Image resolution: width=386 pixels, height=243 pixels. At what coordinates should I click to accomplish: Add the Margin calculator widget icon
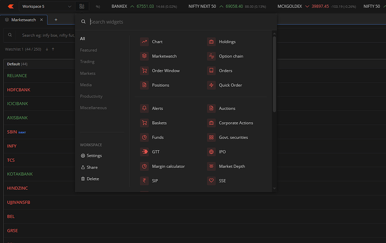[144, 166]
